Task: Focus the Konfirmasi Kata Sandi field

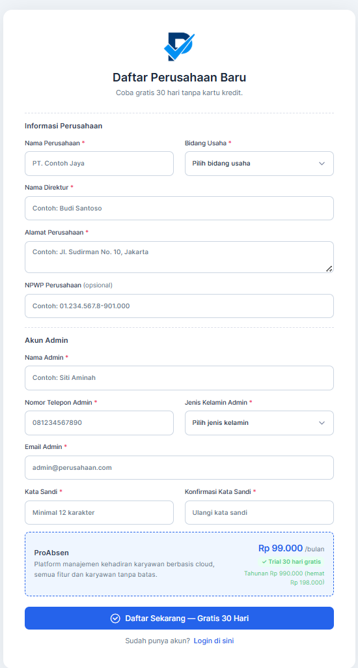Action: (259, 512)
